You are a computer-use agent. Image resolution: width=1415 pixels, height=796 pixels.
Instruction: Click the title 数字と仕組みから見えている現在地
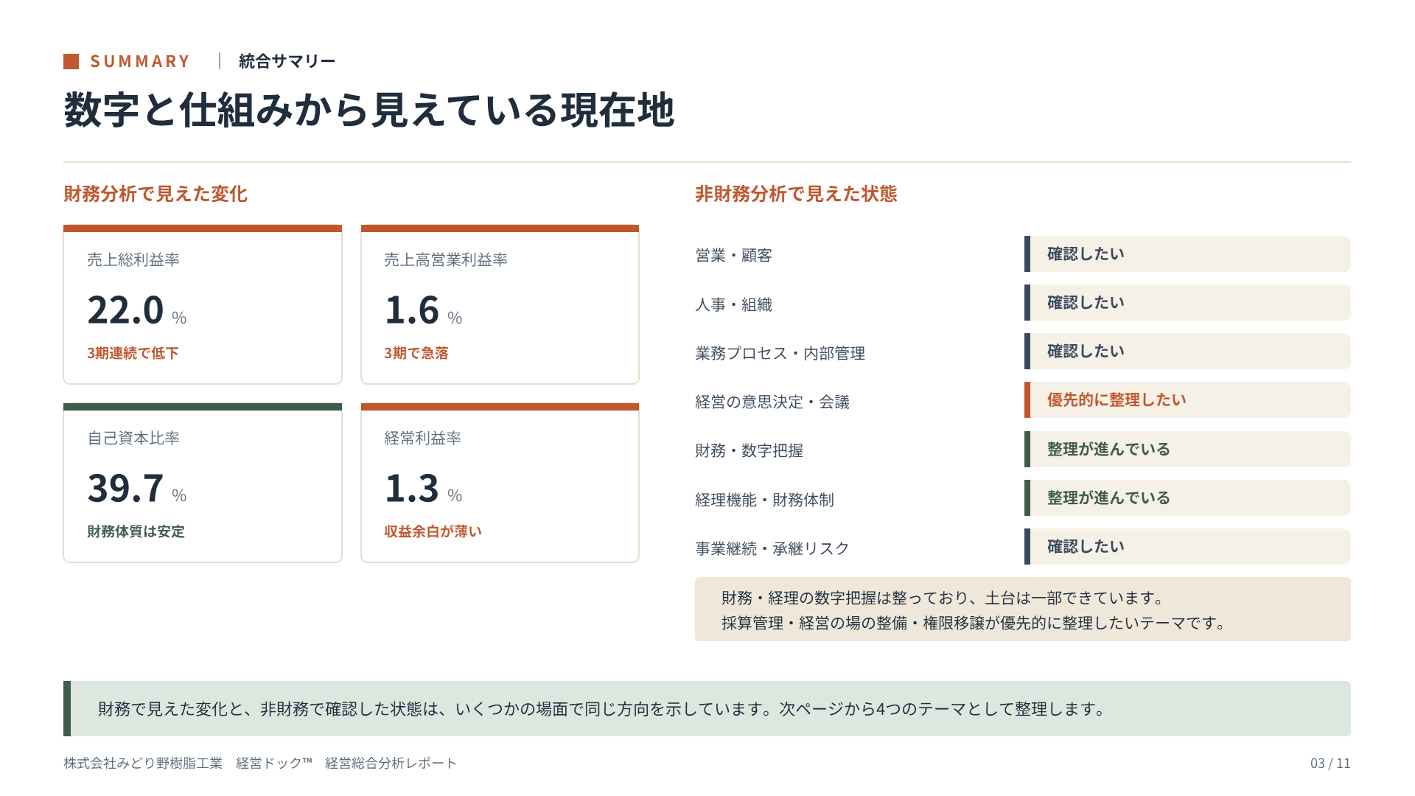pos(369,110)
